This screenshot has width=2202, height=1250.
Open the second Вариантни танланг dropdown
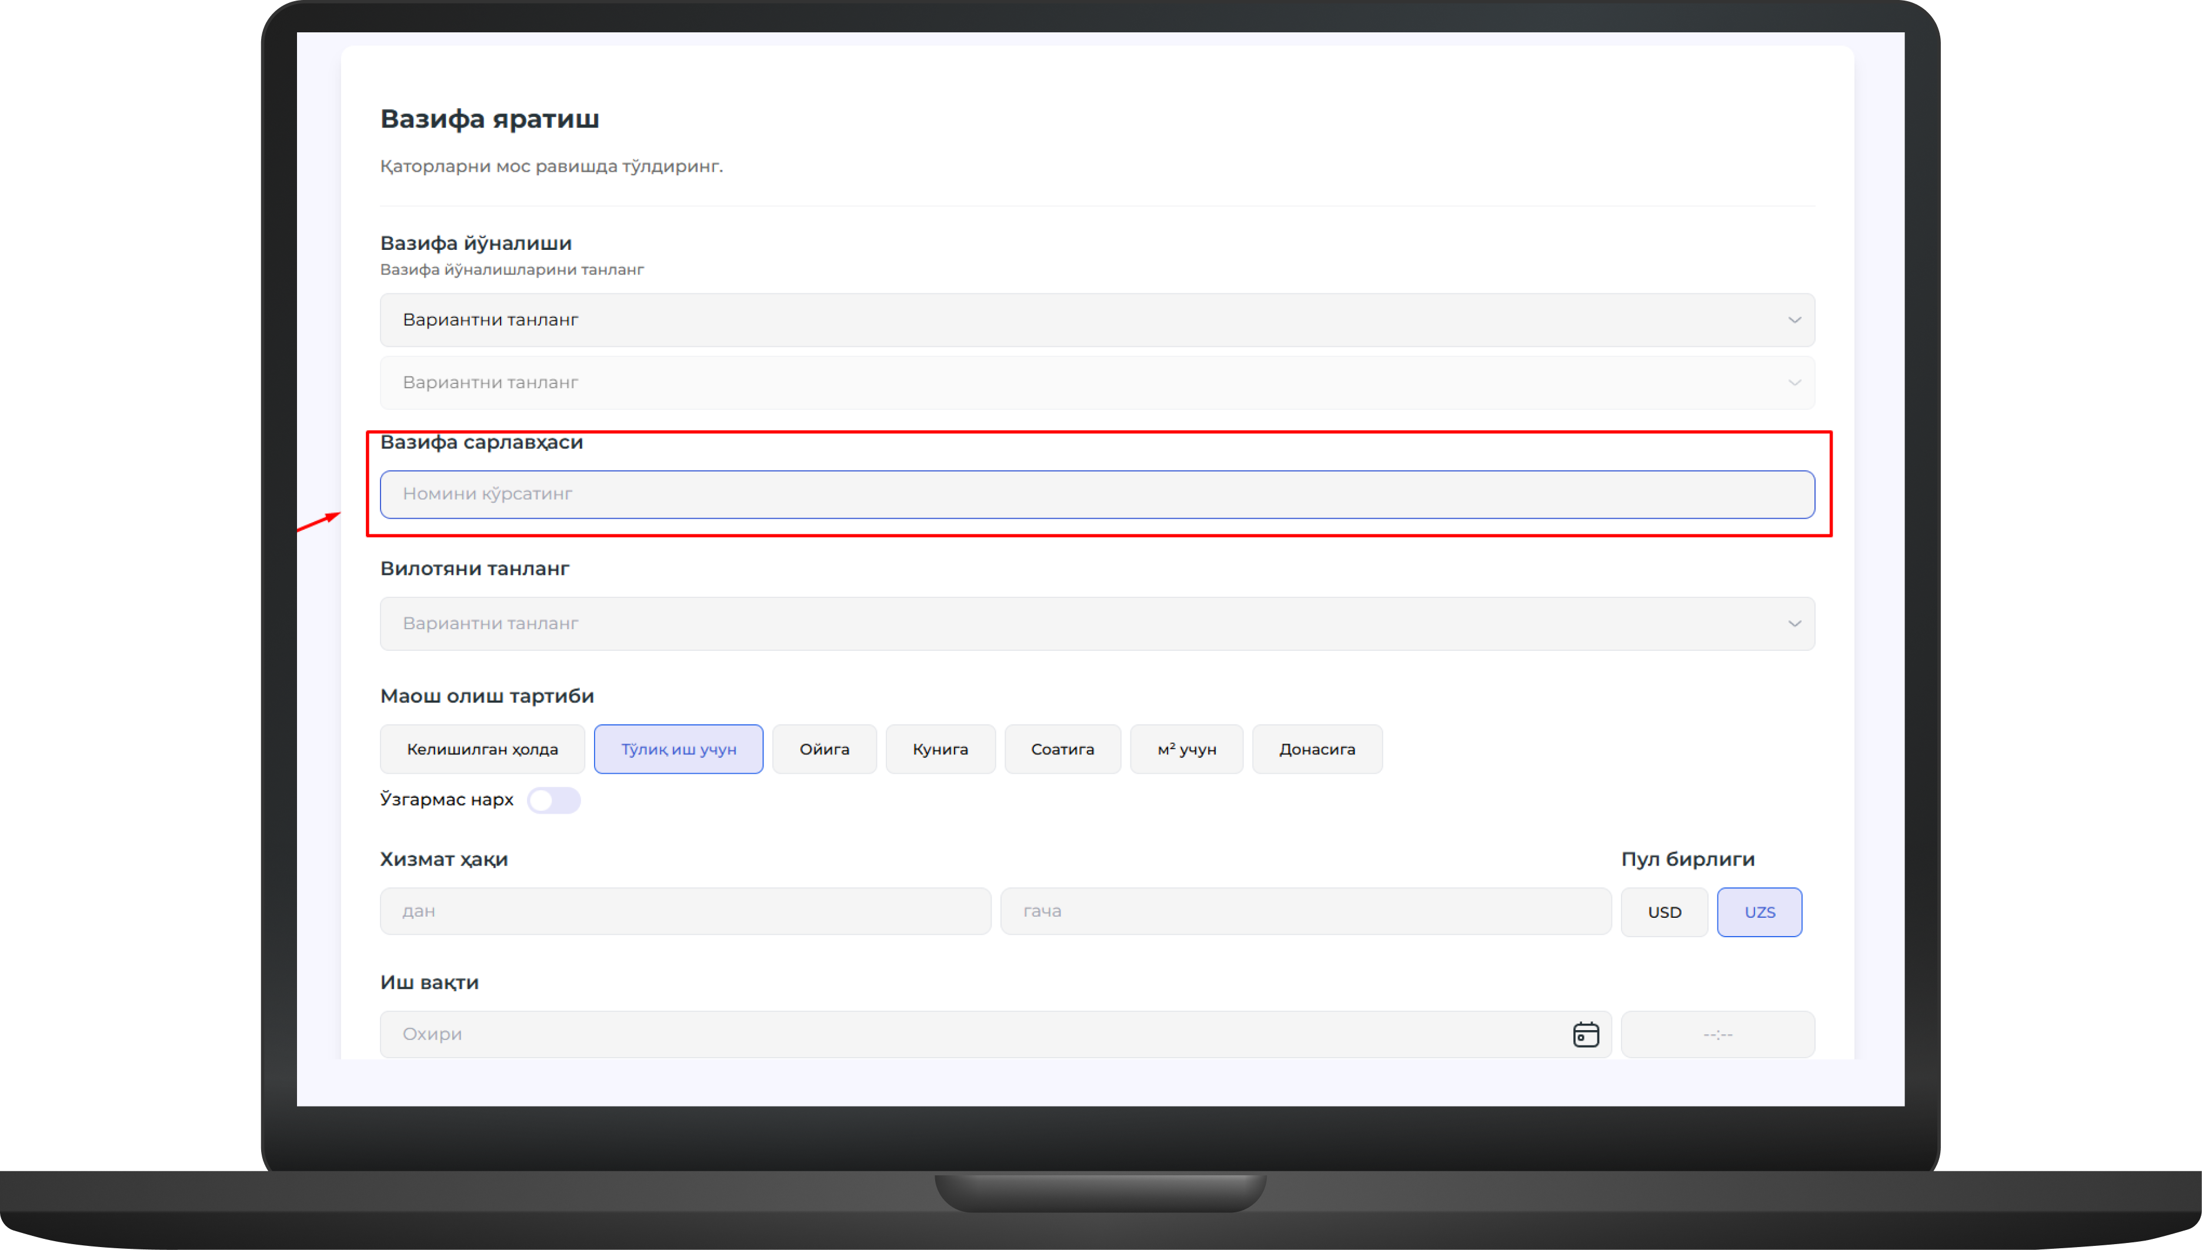(x=1096, y=383)
